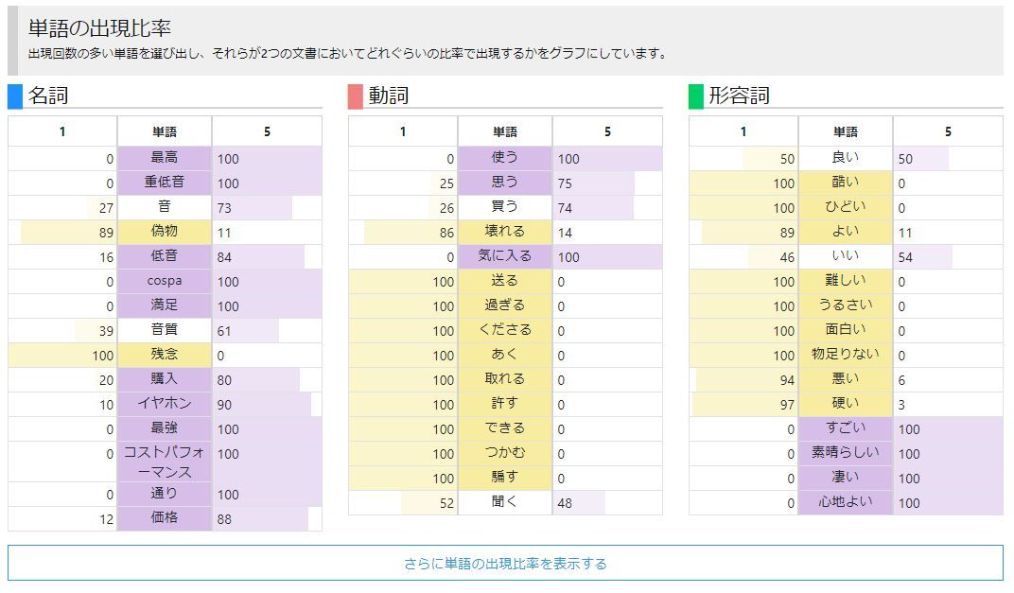Screen dimensions: 1014x593
Task: Click the verb 壊れる in the verb table
Action: 505,232
